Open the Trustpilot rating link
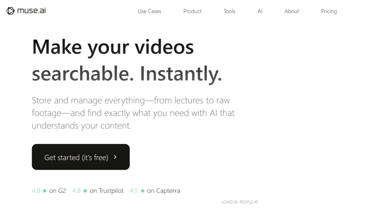 click(x=98, y=191)
